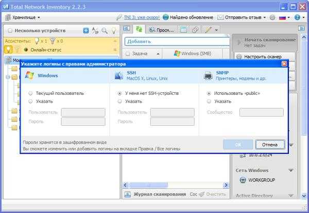Click the disabled OK button in dialog
Image resolution: width=309 pixels, height=213 pixels.
click(x=238, y=144)
